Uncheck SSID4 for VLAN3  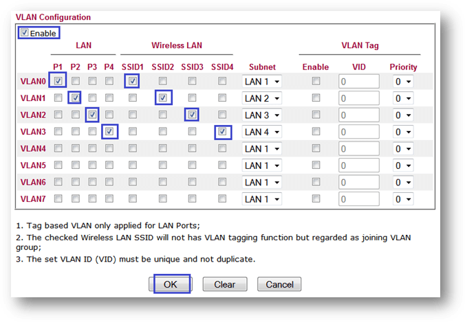tap(222, 131)
